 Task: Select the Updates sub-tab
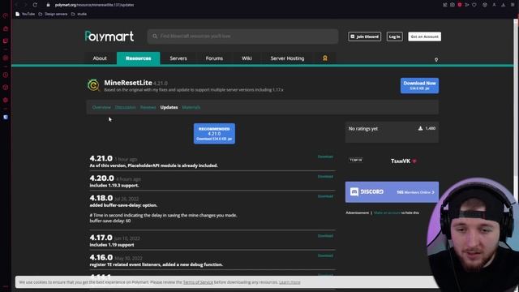169,107
